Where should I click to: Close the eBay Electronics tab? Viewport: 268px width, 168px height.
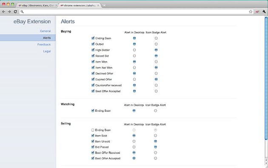pyautogui.click(x=56, y=6)
